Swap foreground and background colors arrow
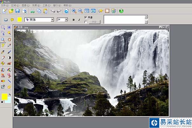The width and height of the screenshot is (192, 128). (10, 94)
